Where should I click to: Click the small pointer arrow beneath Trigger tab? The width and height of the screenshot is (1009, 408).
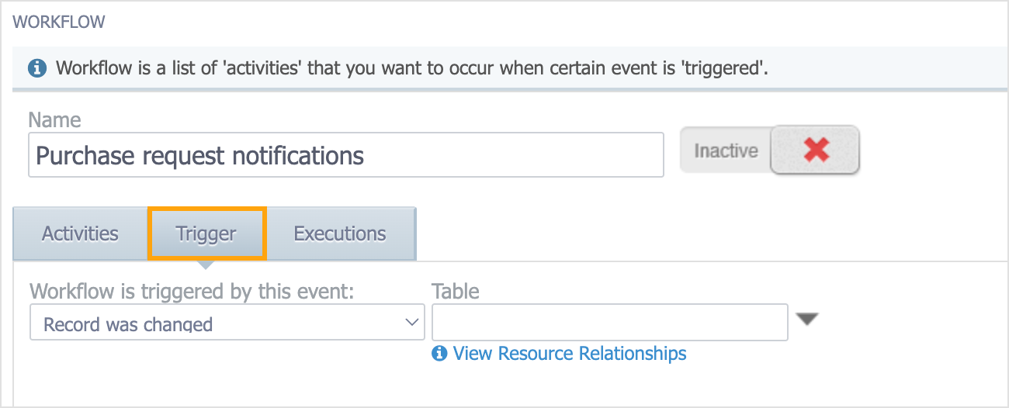(205, 265)
